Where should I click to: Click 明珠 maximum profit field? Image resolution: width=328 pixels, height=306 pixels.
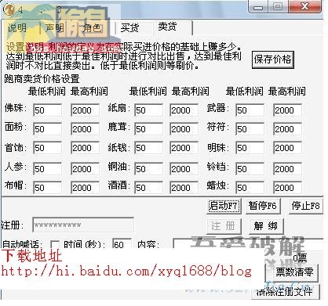287,148
